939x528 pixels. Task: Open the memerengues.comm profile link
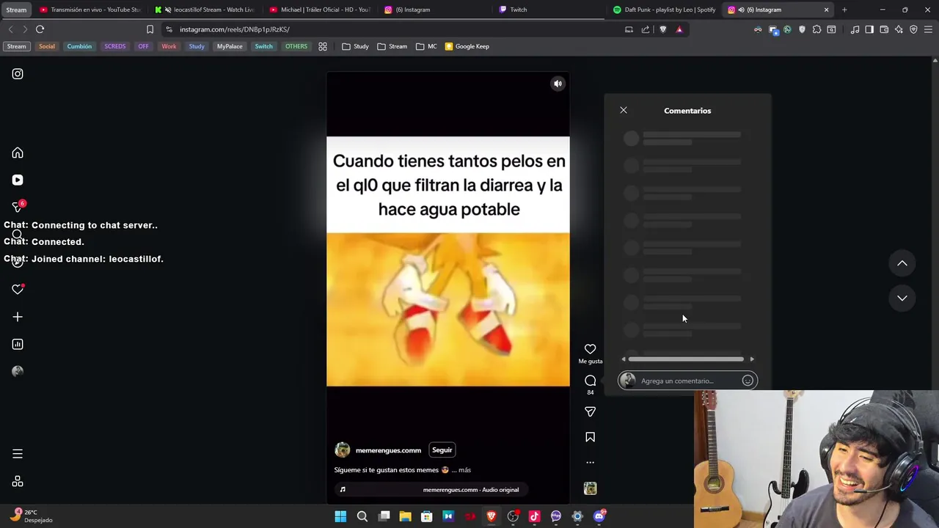(x=388, y=450)
